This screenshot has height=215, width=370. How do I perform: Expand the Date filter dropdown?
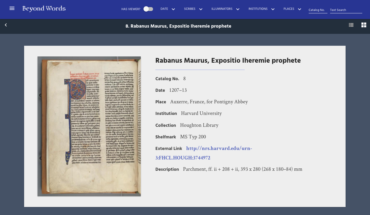point(168,9)
